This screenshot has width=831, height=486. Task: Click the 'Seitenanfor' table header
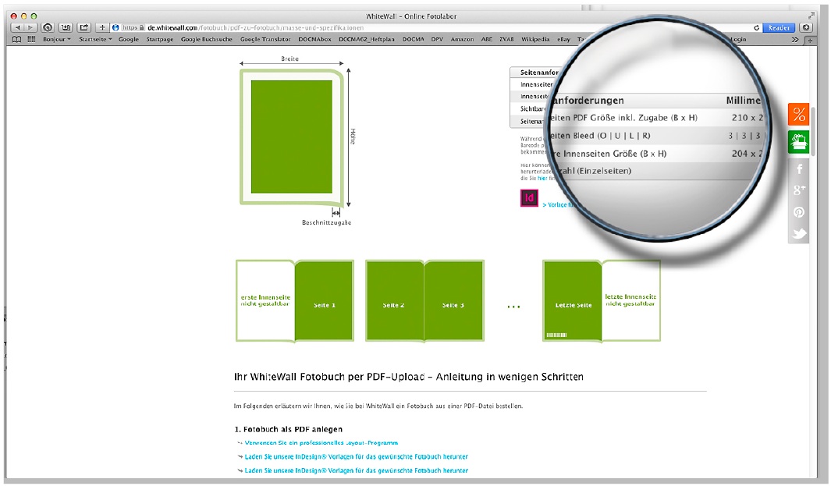539,72
